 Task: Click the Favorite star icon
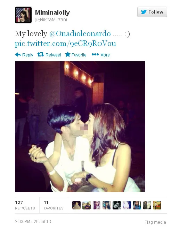(68, 54)
